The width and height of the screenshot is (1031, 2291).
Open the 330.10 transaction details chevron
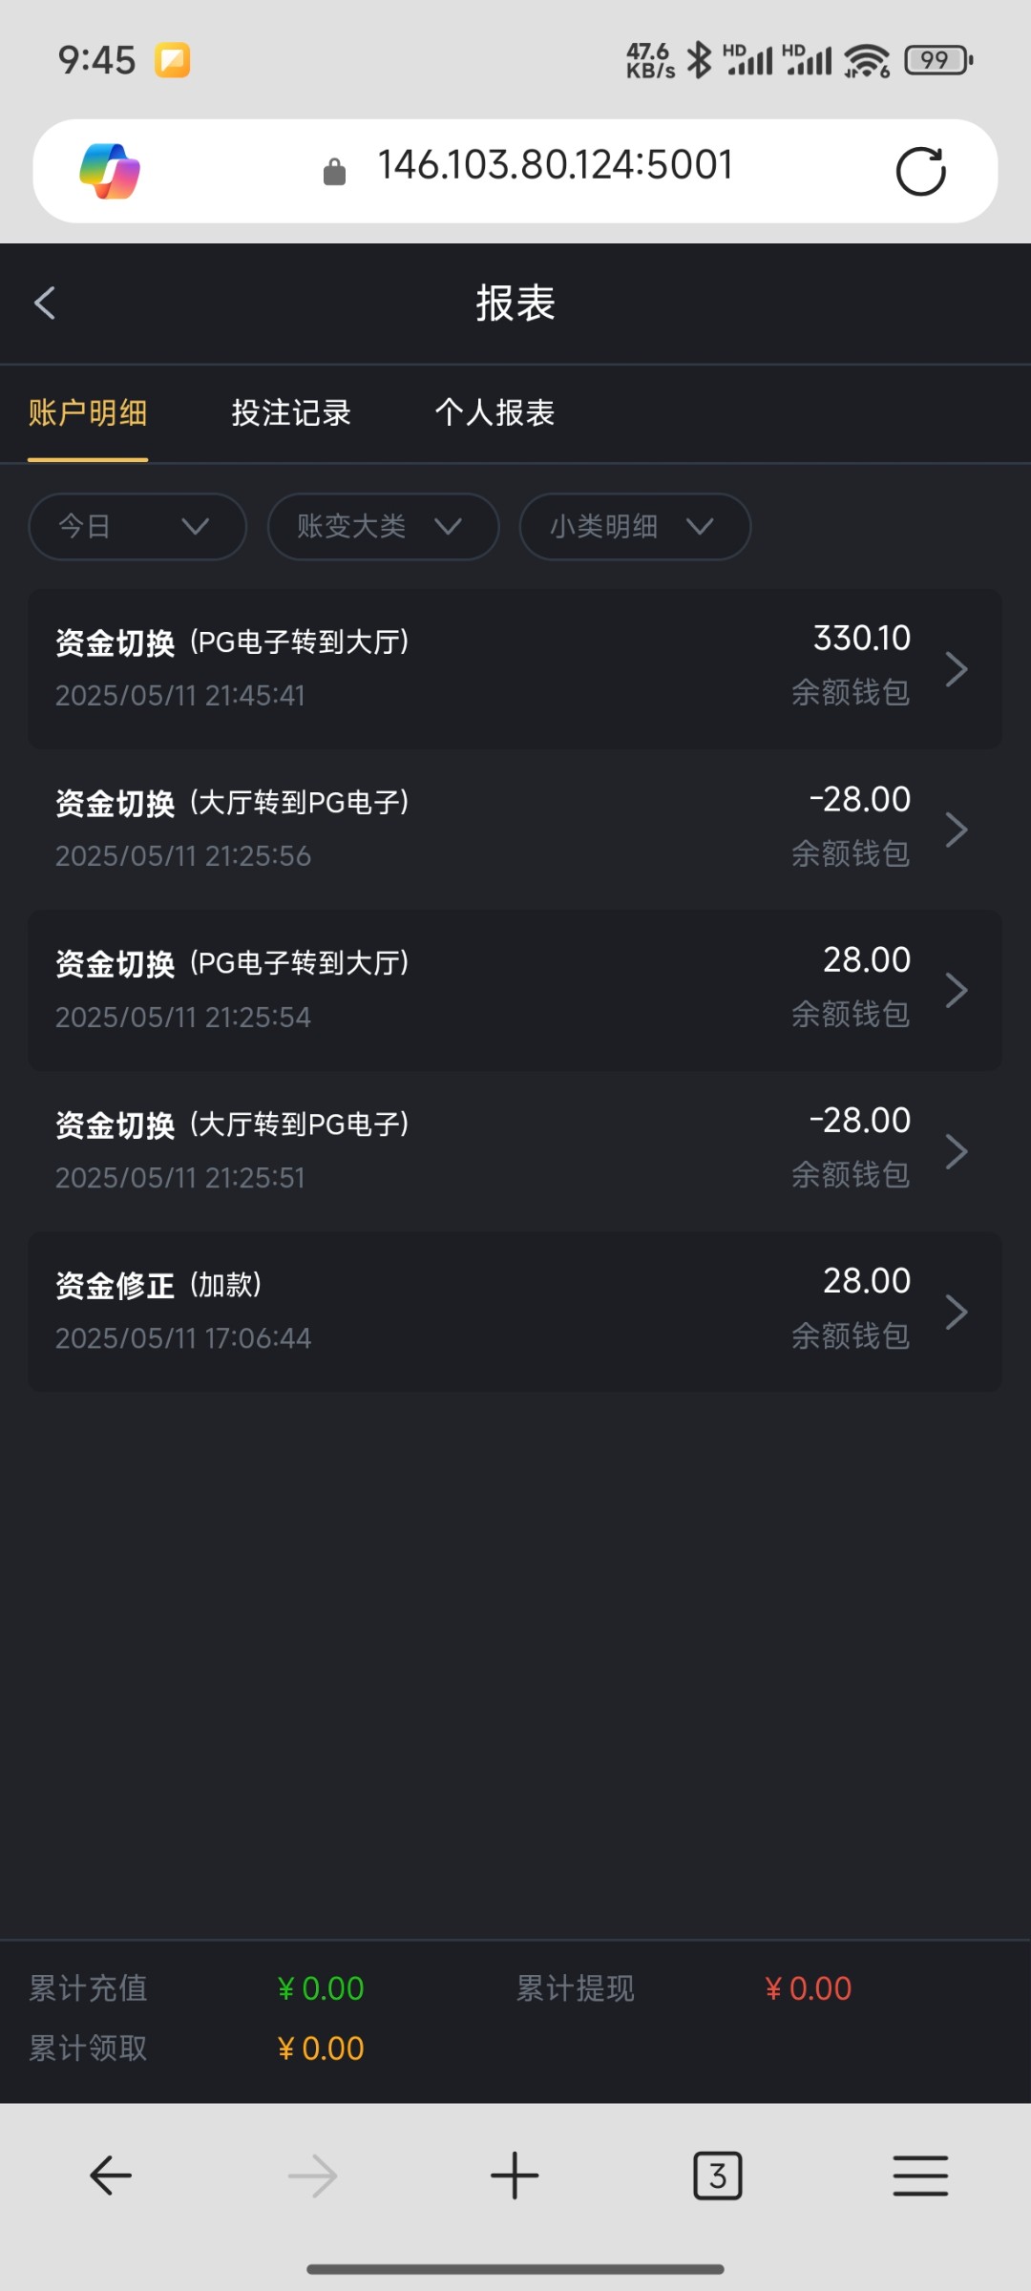956,668
